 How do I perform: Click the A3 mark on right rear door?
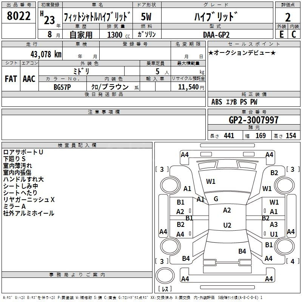tap(274, 224)
